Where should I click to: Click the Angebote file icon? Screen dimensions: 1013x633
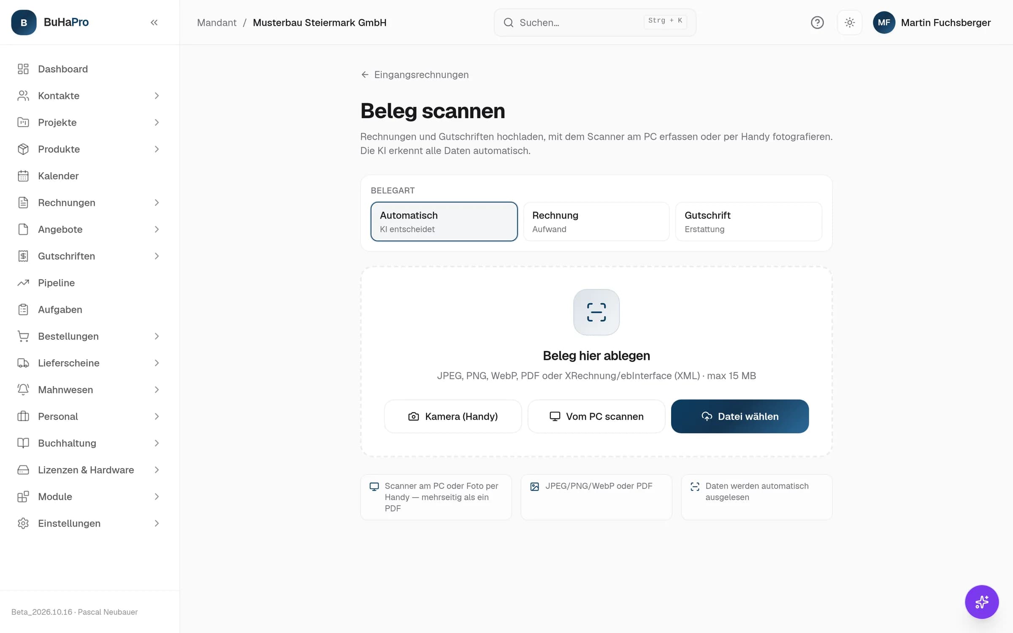click(x=23, y=229)
